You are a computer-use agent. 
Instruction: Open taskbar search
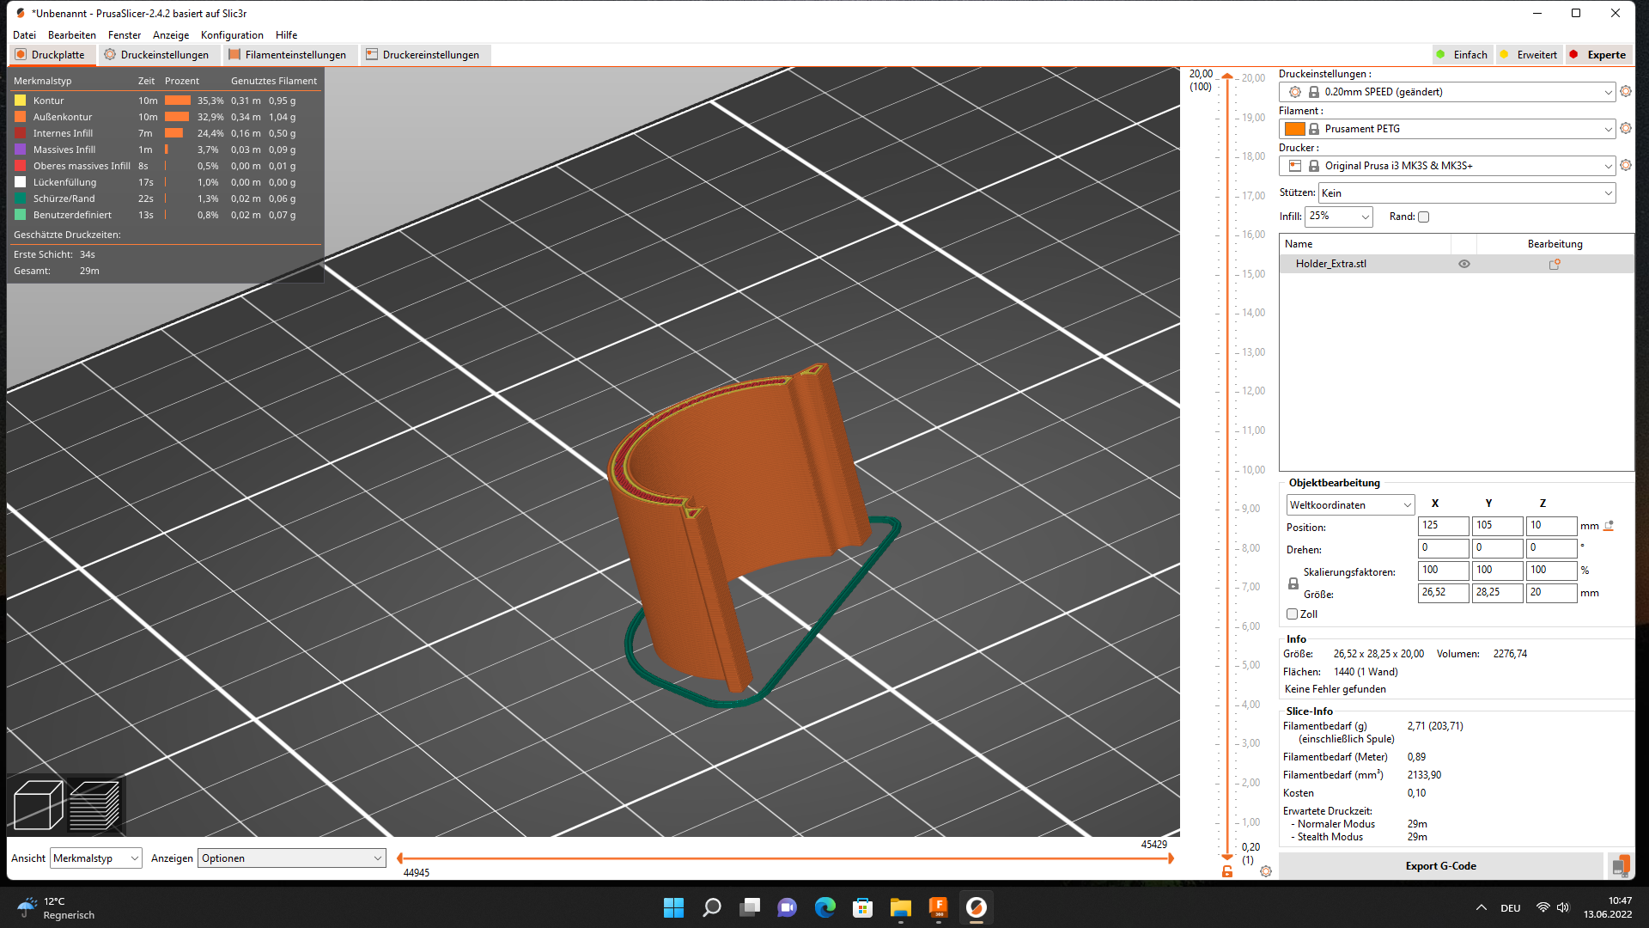pos(712,907)
